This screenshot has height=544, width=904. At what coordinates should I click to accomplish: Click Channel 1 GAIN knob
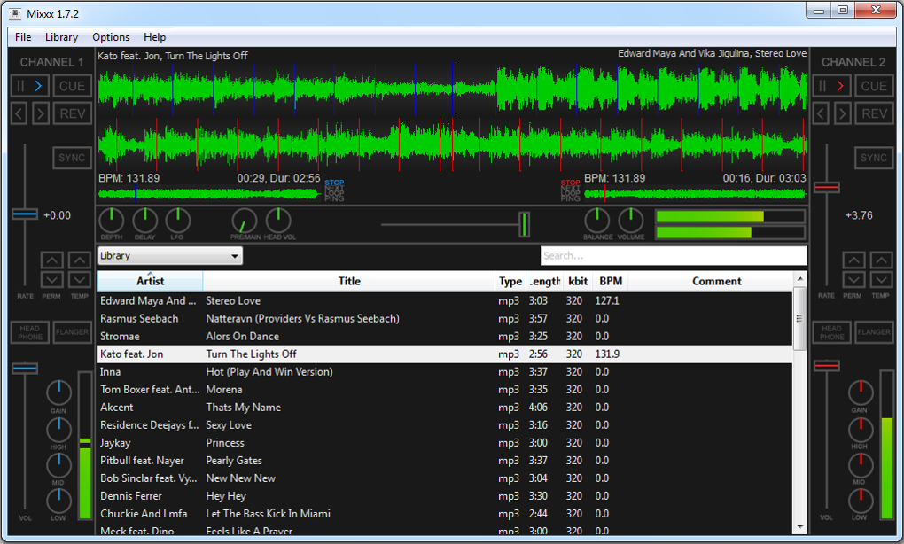point(58,393)
